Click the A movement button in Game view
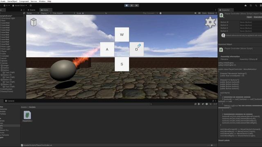The height and width of the screenshot is (147, 262). [x=107, y=49]
